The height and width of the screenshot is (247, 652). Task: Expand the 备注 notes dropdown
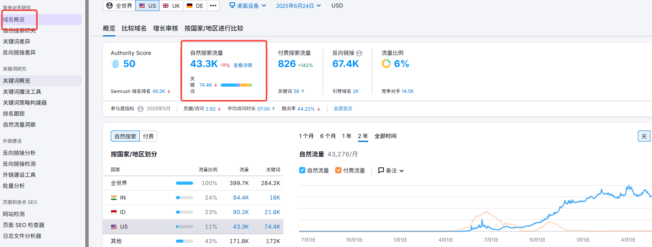point(391,171)
